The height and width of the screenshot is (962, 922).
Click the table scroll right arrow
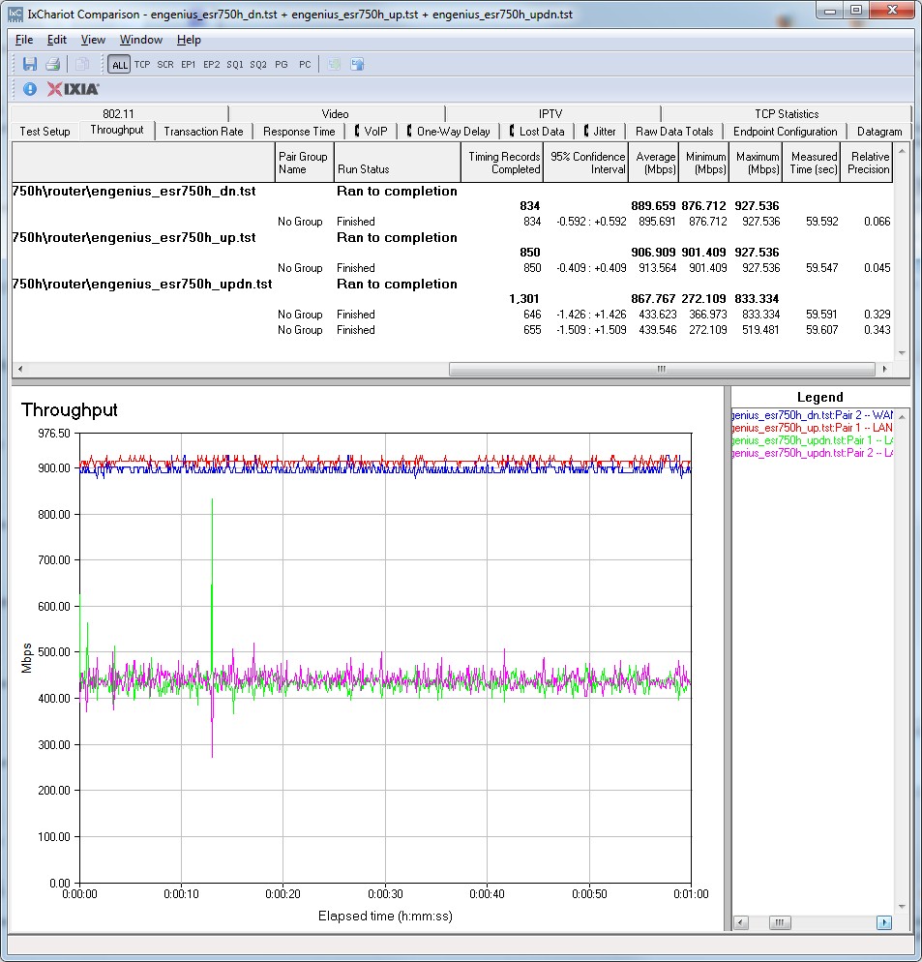pos(884,369)
